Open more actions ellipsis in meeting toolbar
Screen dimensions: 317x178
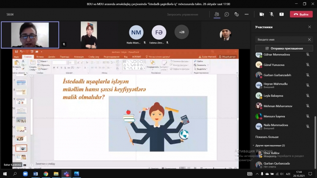pos(246,14)
